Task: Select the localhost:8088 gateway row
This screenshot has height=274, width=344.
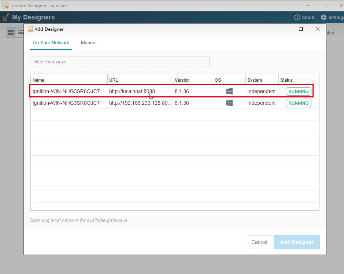Action: tap(175, 91)
